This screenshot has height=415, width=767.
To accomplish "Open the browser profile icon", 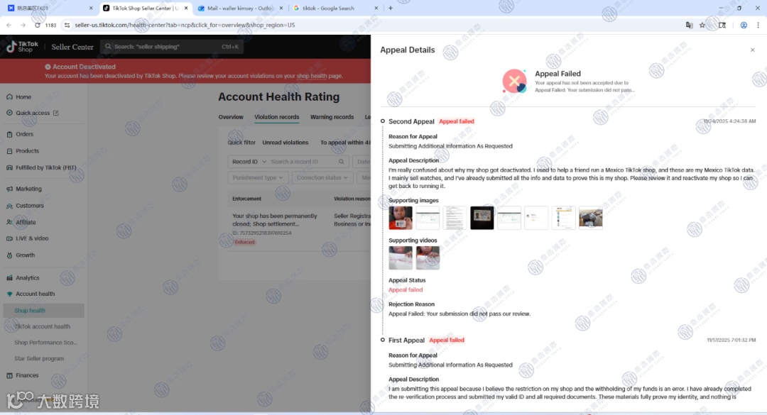I will pos(744,25).
